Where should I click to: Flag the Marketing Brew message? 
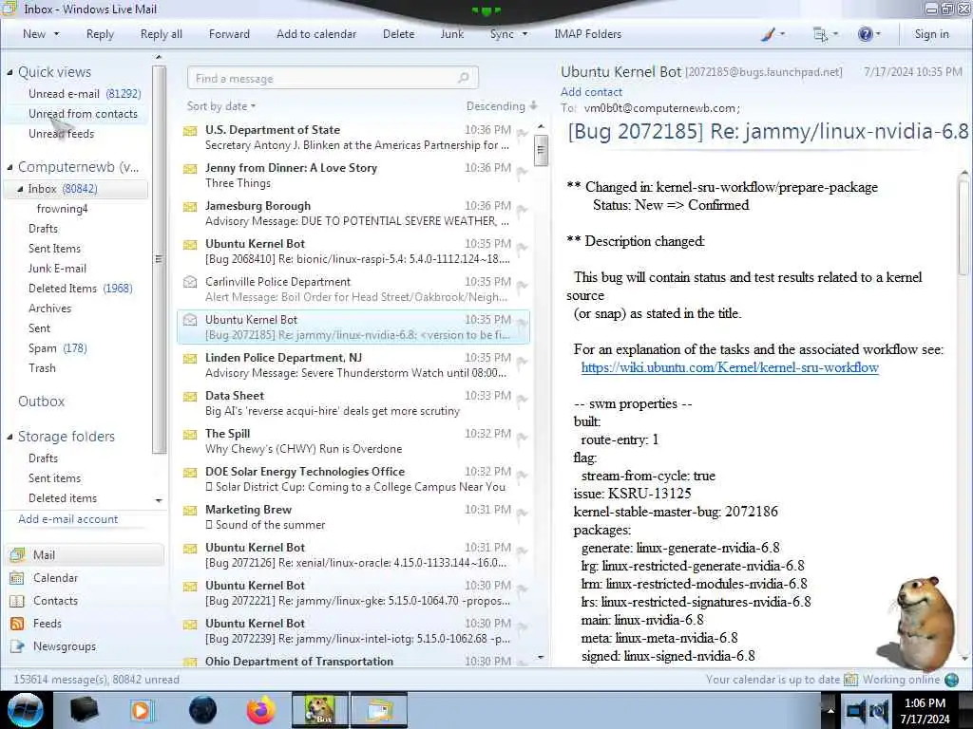tap(522, 514)
